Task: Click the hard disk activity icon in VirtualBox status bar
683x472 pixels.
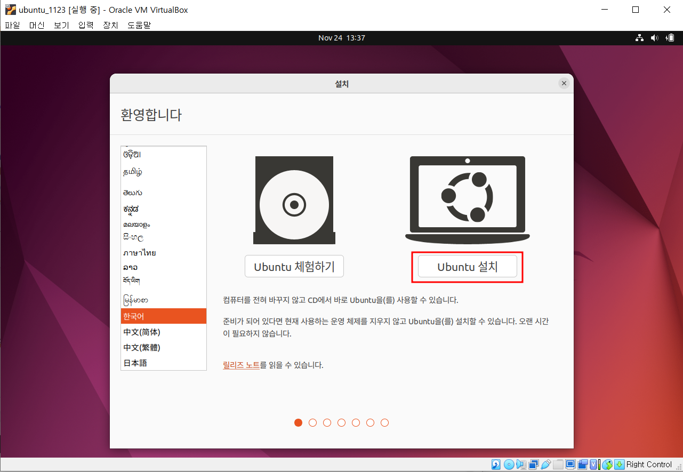Action: 496,465
